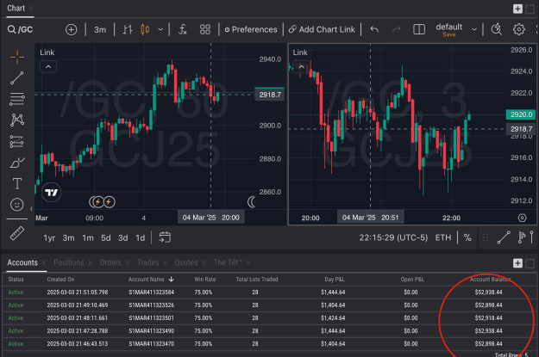Click the redo arrow
The width and height of the screenshot is (539, 357).
396,30
